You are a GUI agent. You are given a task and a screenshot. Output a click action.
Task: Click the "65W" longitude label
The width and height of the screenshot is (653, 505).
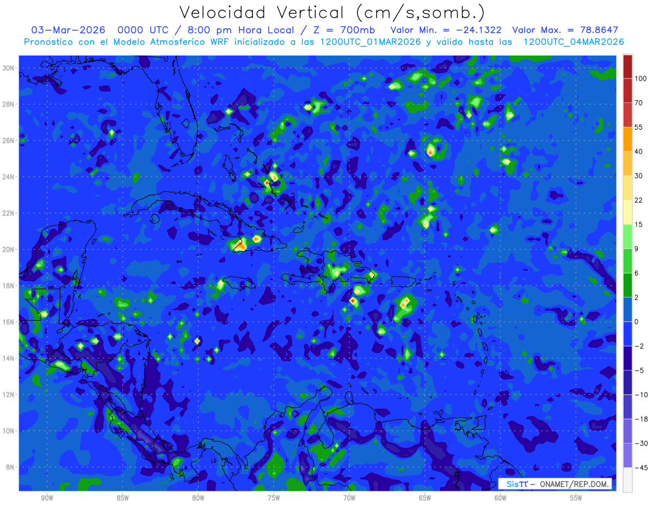[425, 498]
